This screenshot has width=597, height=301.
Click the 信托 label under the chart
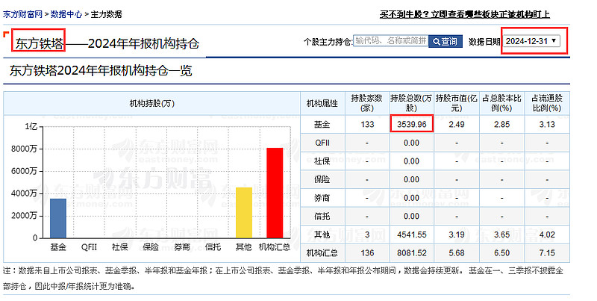(213, 247)
